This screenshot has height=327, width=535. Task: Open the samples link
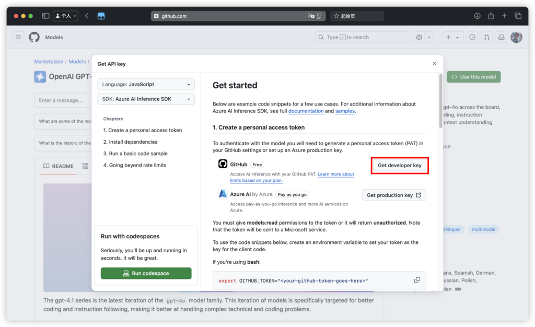(345, 111)
